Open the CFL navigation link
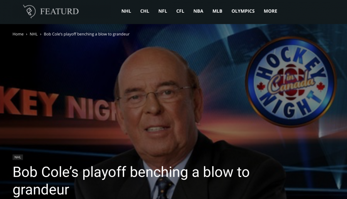The width and height of the screenshot is (347, 199). 180,11
